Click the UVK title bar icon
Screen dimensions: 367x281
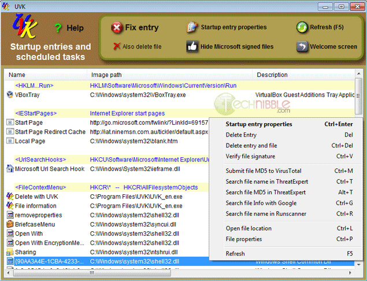(x=6, y=6)
